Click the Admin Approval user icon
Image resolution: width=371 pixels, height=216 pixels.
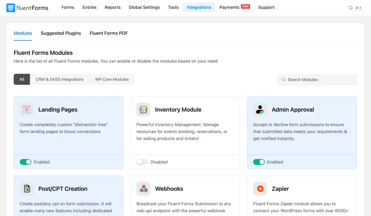[x=260, y=109]
